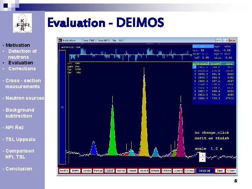The width and height of the screenshot is (252, 189).
Task: Click the Finish button
Action: point(132,171)
